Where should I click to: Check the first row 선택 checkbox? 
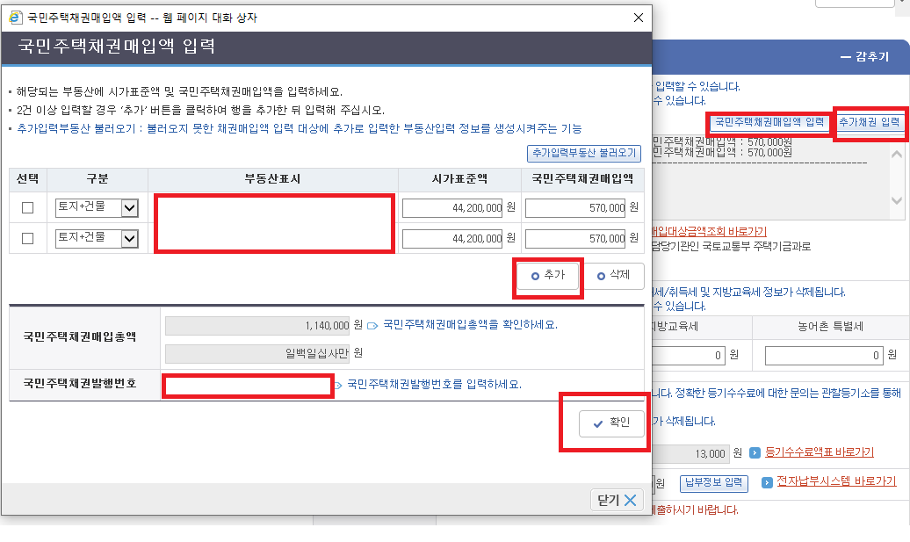(29, 207)
